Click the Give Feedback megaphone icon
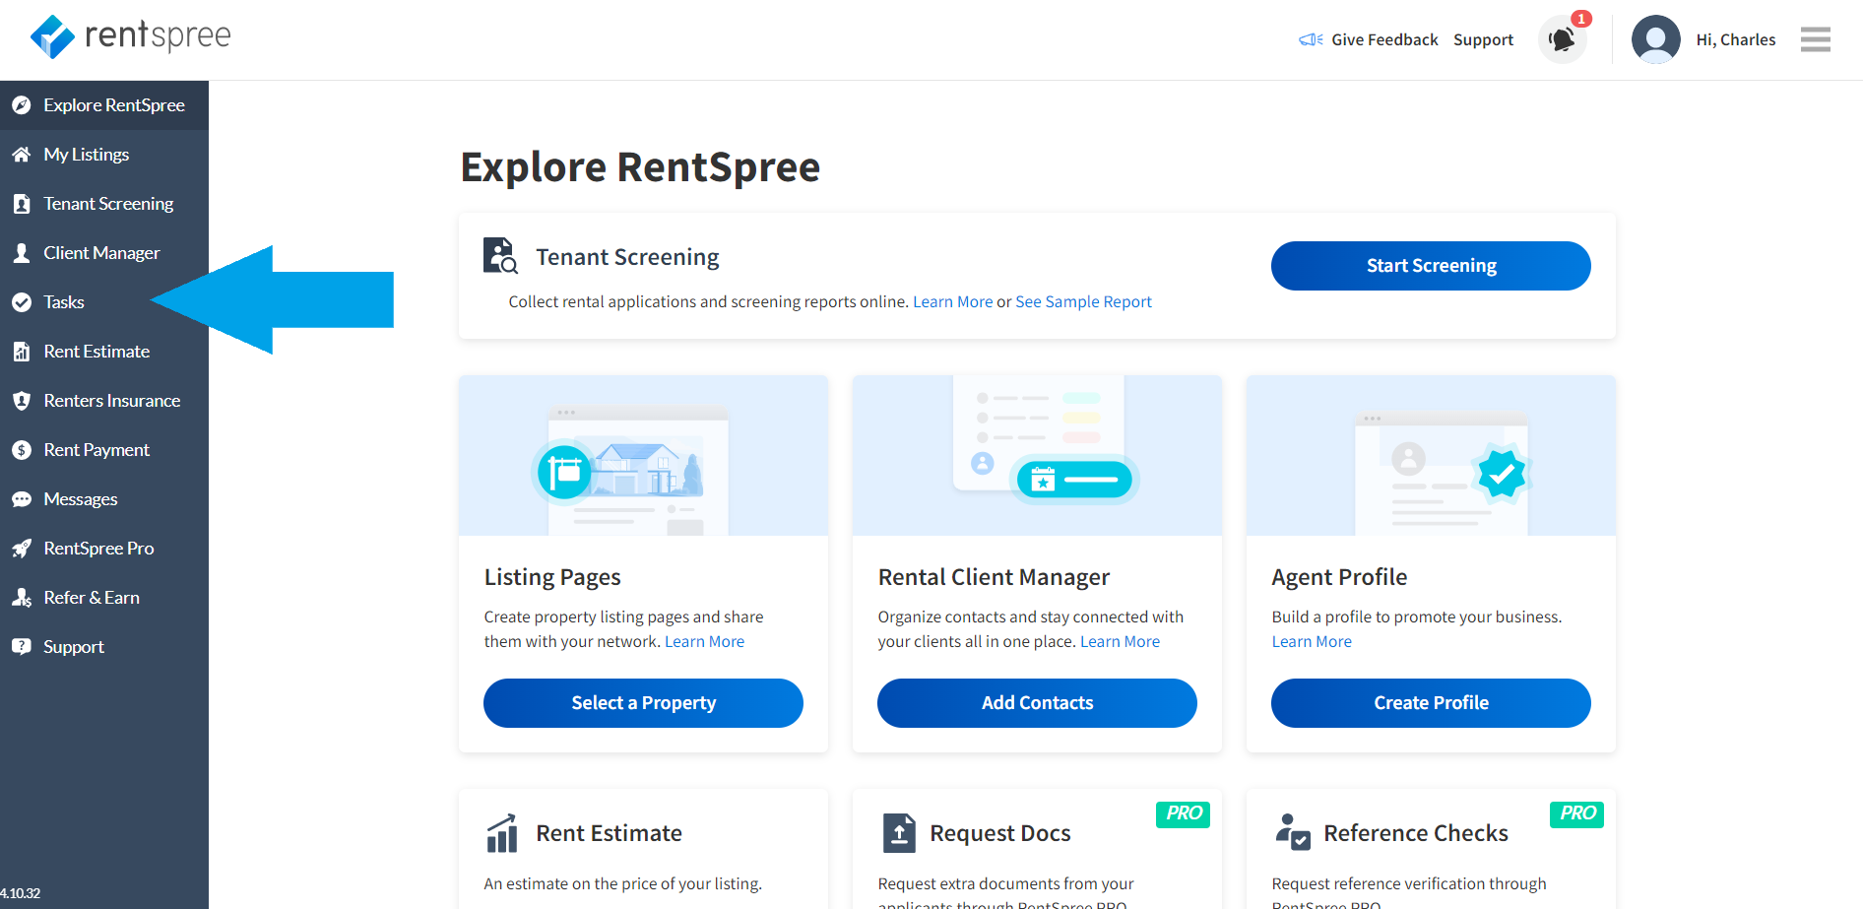 [1311, 39]
